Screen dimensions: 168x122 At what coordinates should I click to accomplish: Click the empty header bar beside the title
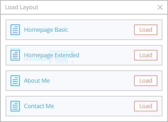coord(98,7)
